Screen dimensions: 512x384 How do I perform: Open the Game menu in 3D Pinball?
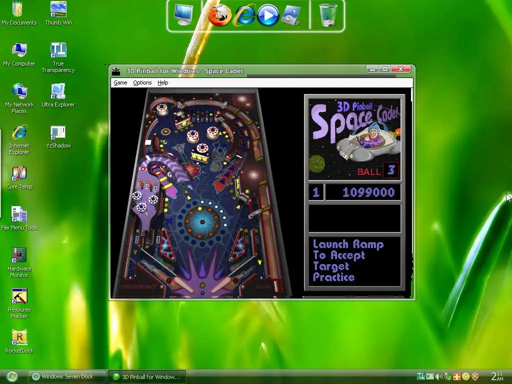click(x=120, y=82)
